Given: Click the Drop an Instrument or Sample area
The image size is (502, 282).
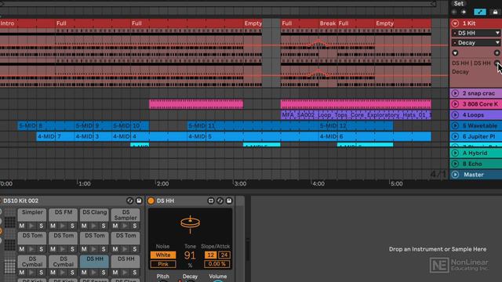Looking at the screenshot, I should [438, 249].
